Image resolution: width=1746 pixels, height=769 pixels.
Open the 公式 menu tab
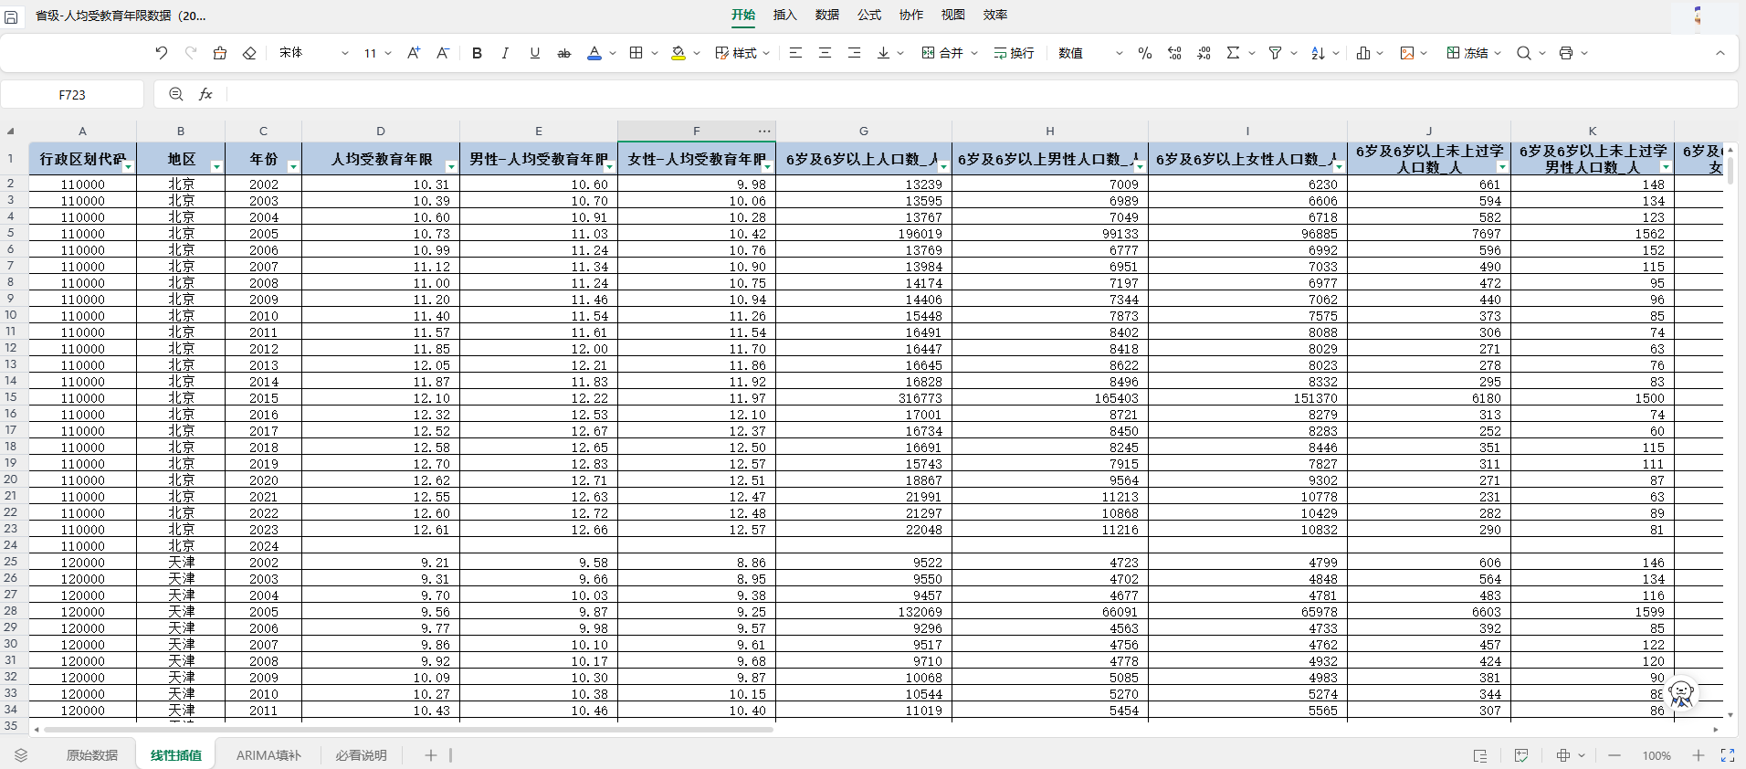[869, 15]
